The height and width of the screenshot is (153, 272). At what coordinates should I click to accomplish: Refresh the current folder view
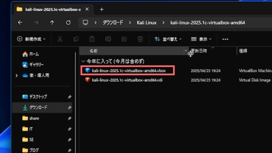68,23
